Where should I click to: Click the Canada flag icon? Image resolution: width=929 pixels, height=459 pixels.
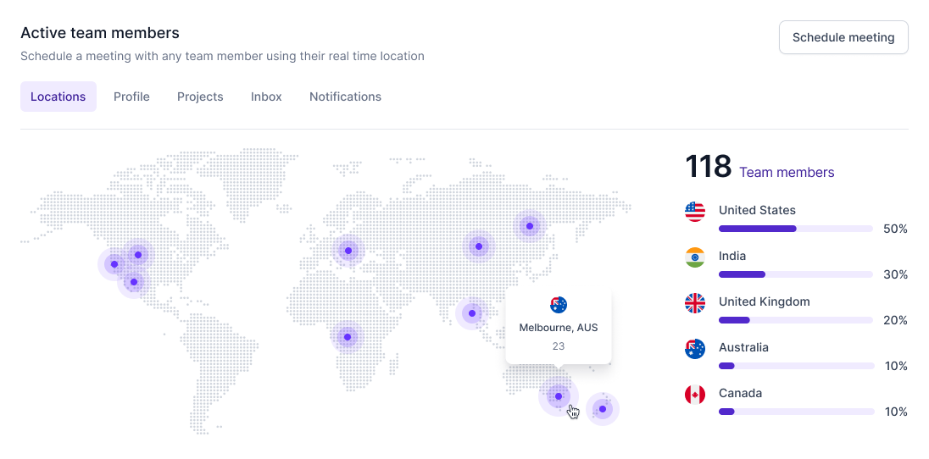point(695,395)
